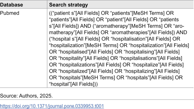Viewport: 194px width, 109px height.
Task: Click the hospitalisations search term
Action: click(139, 58)
